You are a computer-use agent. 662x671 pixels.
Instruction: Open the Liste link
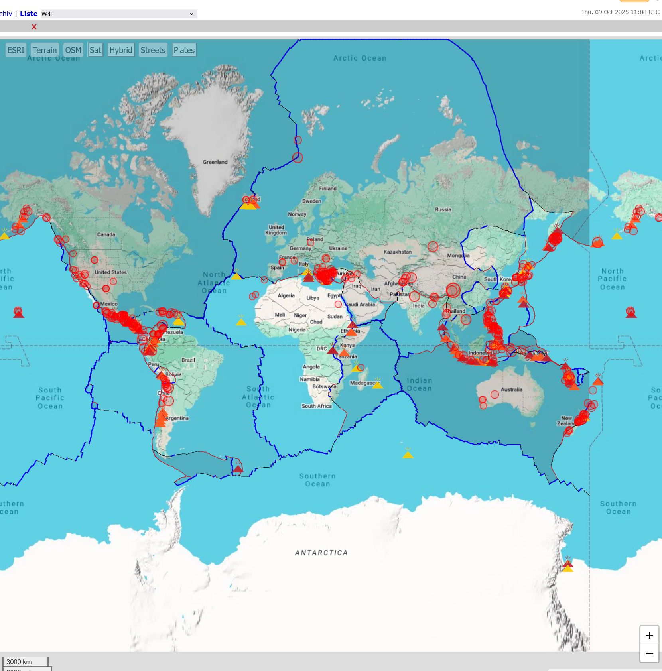tap(29, 14)
